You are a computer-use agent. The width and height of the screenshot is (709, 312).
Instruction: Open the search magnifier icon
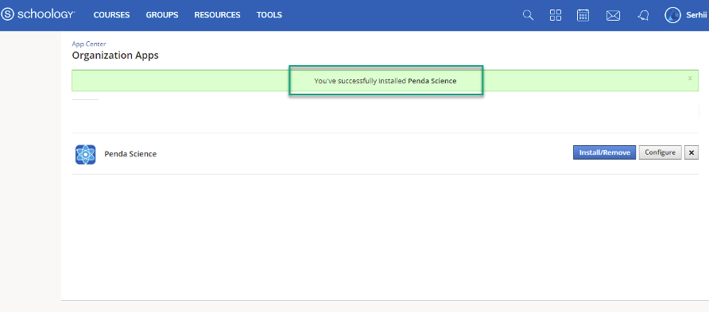pyautogui.click(x=528, y=15)
